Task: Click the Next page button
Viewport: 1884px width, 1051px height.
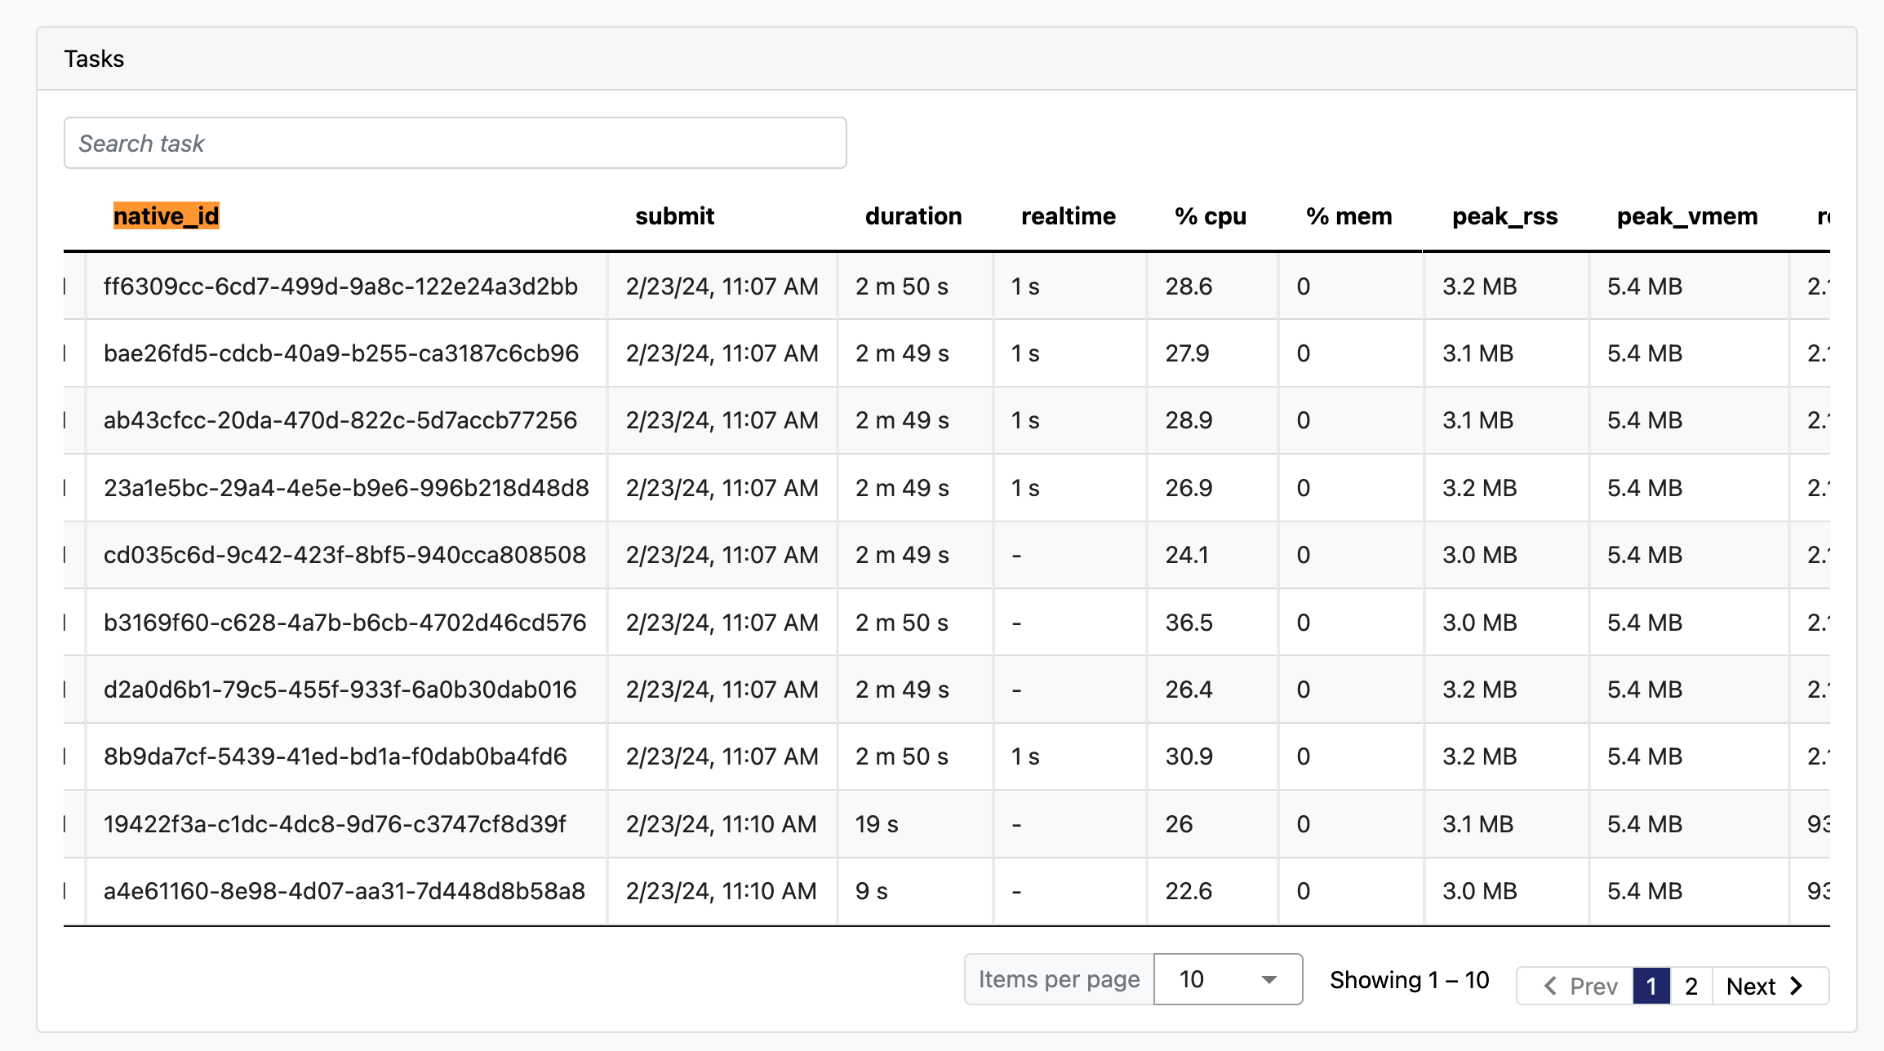Action: pos(1770,986)
